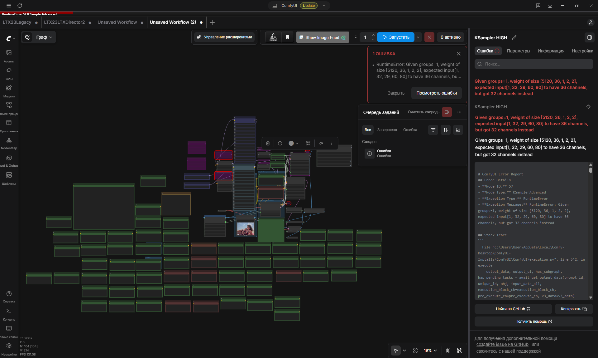Click Найти на GitHub button
Image resolution: width=598 pixels, height=358 pixels.
(513, 309)
